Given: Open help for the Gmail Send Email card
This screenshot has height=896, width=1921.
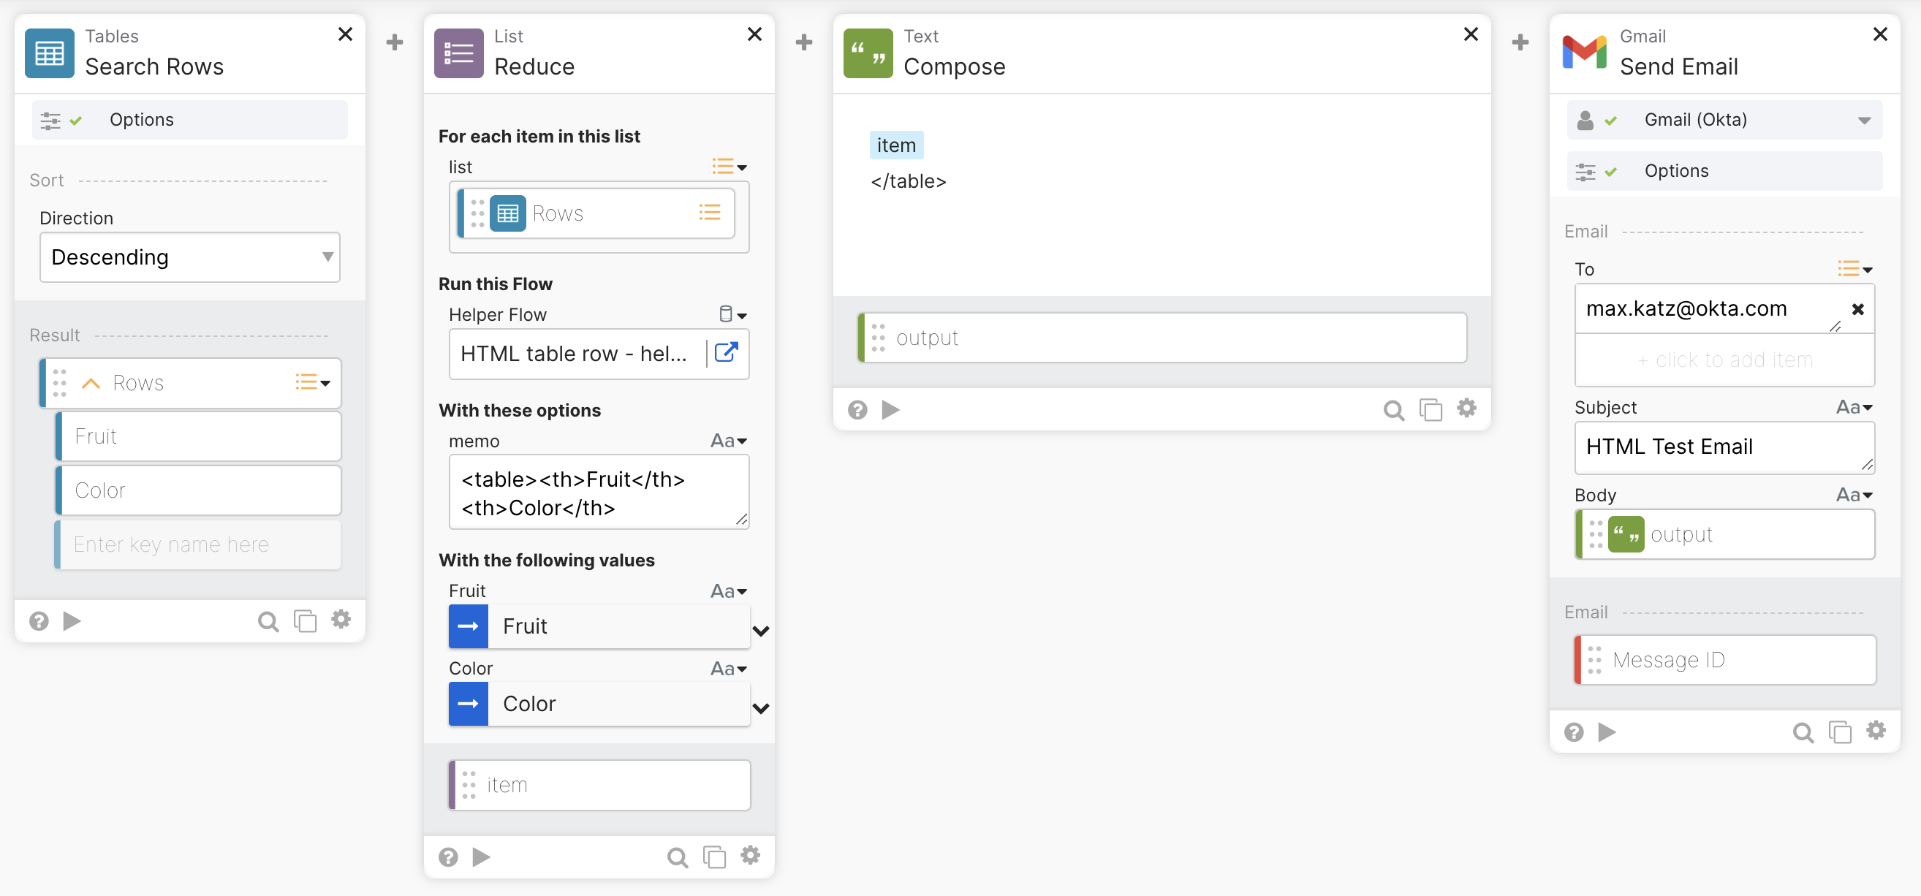Looking at the screenshot, I should (1574, 732).
